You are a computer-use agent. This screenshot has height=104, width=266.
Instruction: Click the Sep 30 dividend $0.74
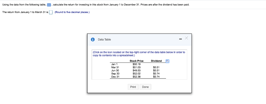156,73
